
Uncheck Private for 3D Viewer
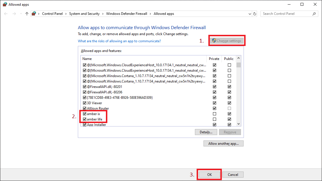214,103
